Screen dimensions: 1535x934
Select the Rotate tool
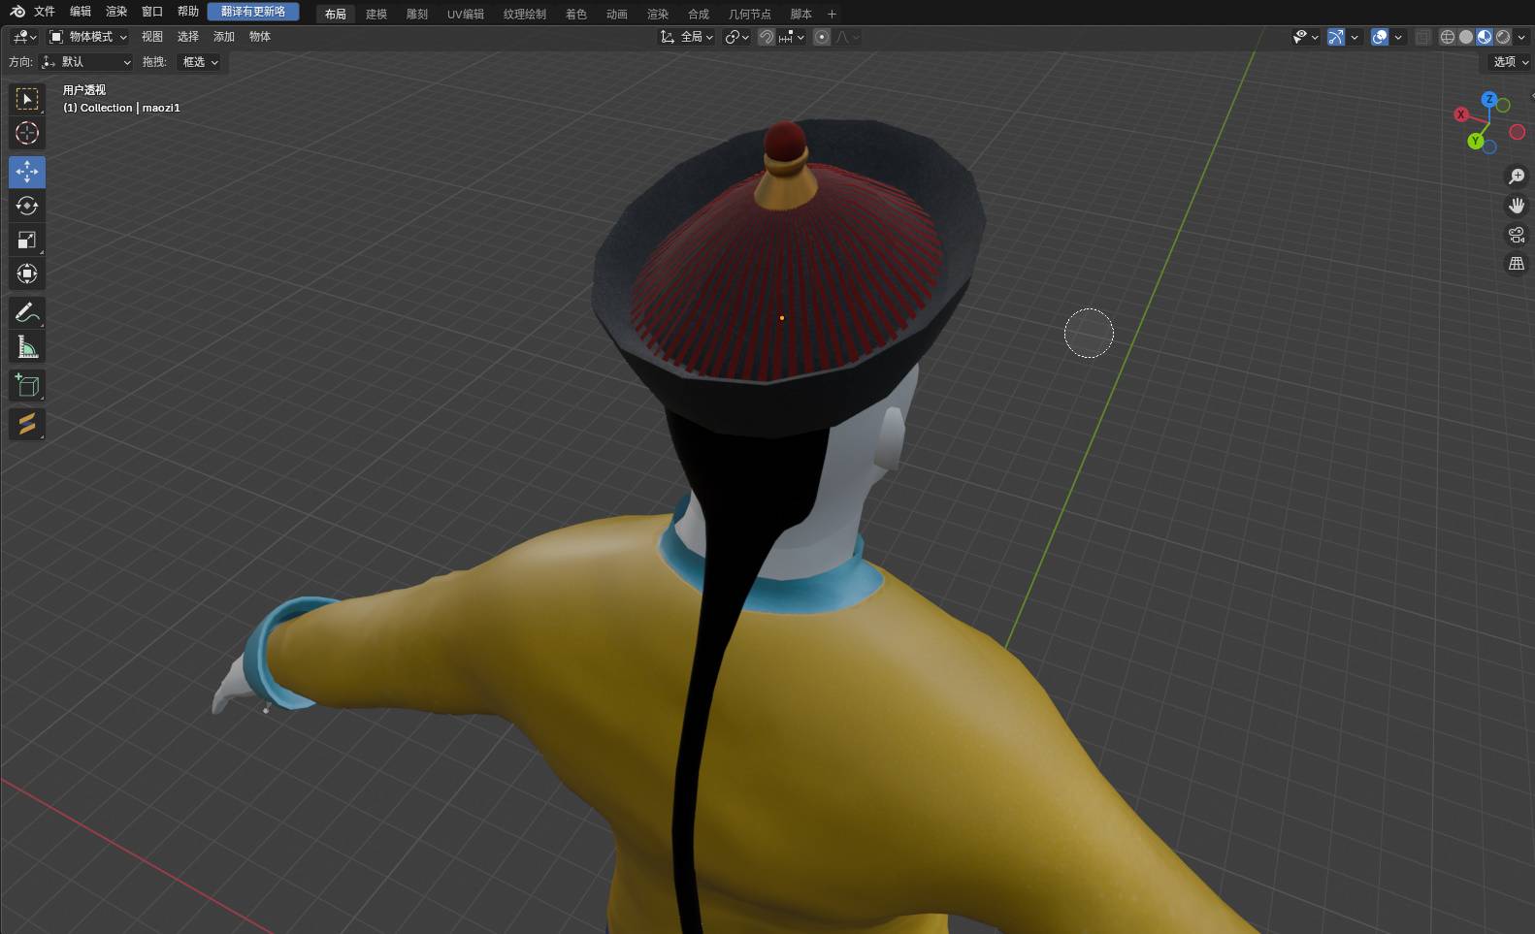pyautogui.click(x=27, y=206)
